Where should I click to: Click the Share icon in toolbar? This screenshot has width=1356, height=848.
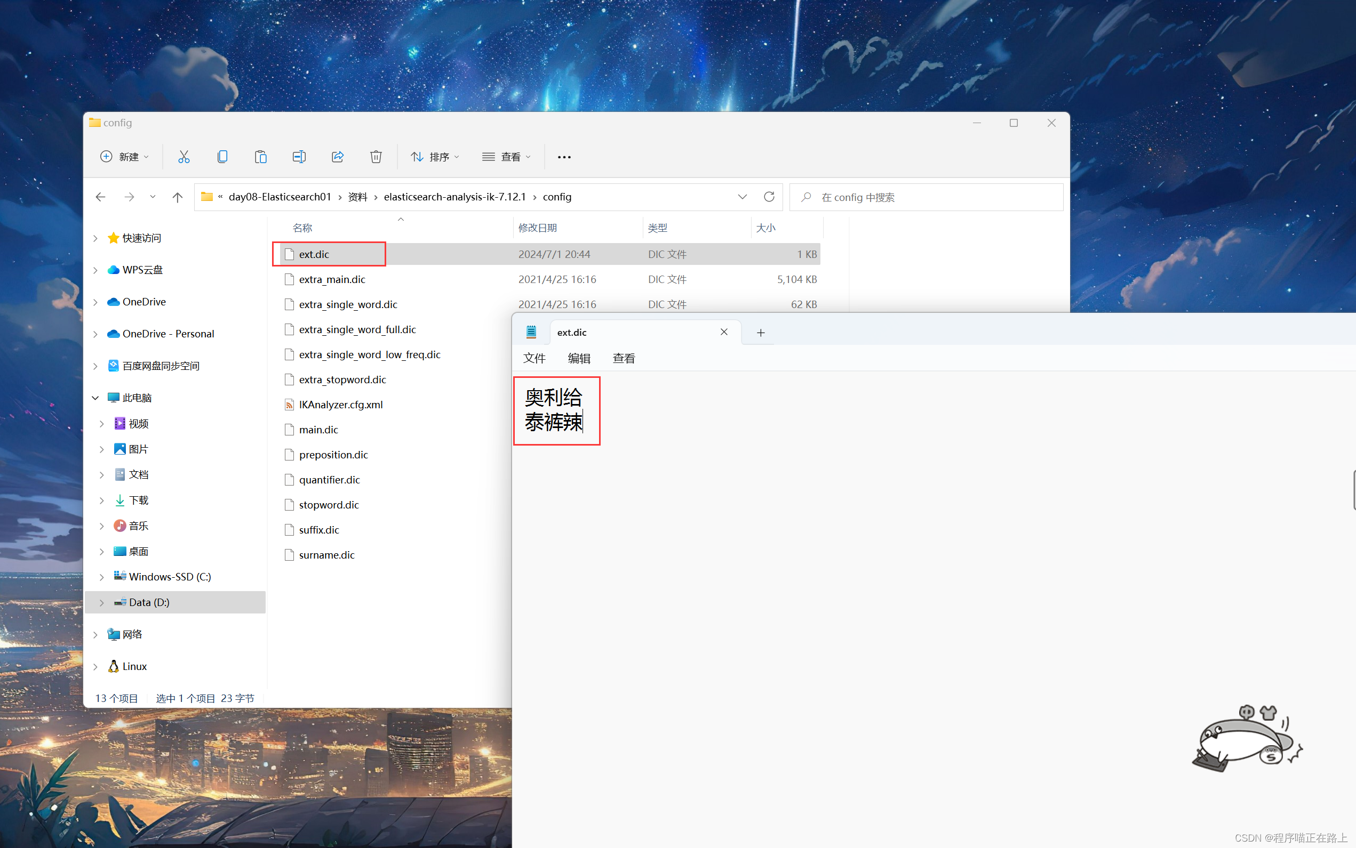pos(337,157)
